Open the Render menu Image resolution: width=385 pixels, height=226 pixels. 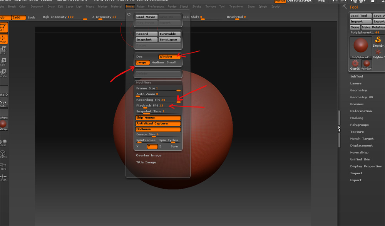[x=172, y=7]
